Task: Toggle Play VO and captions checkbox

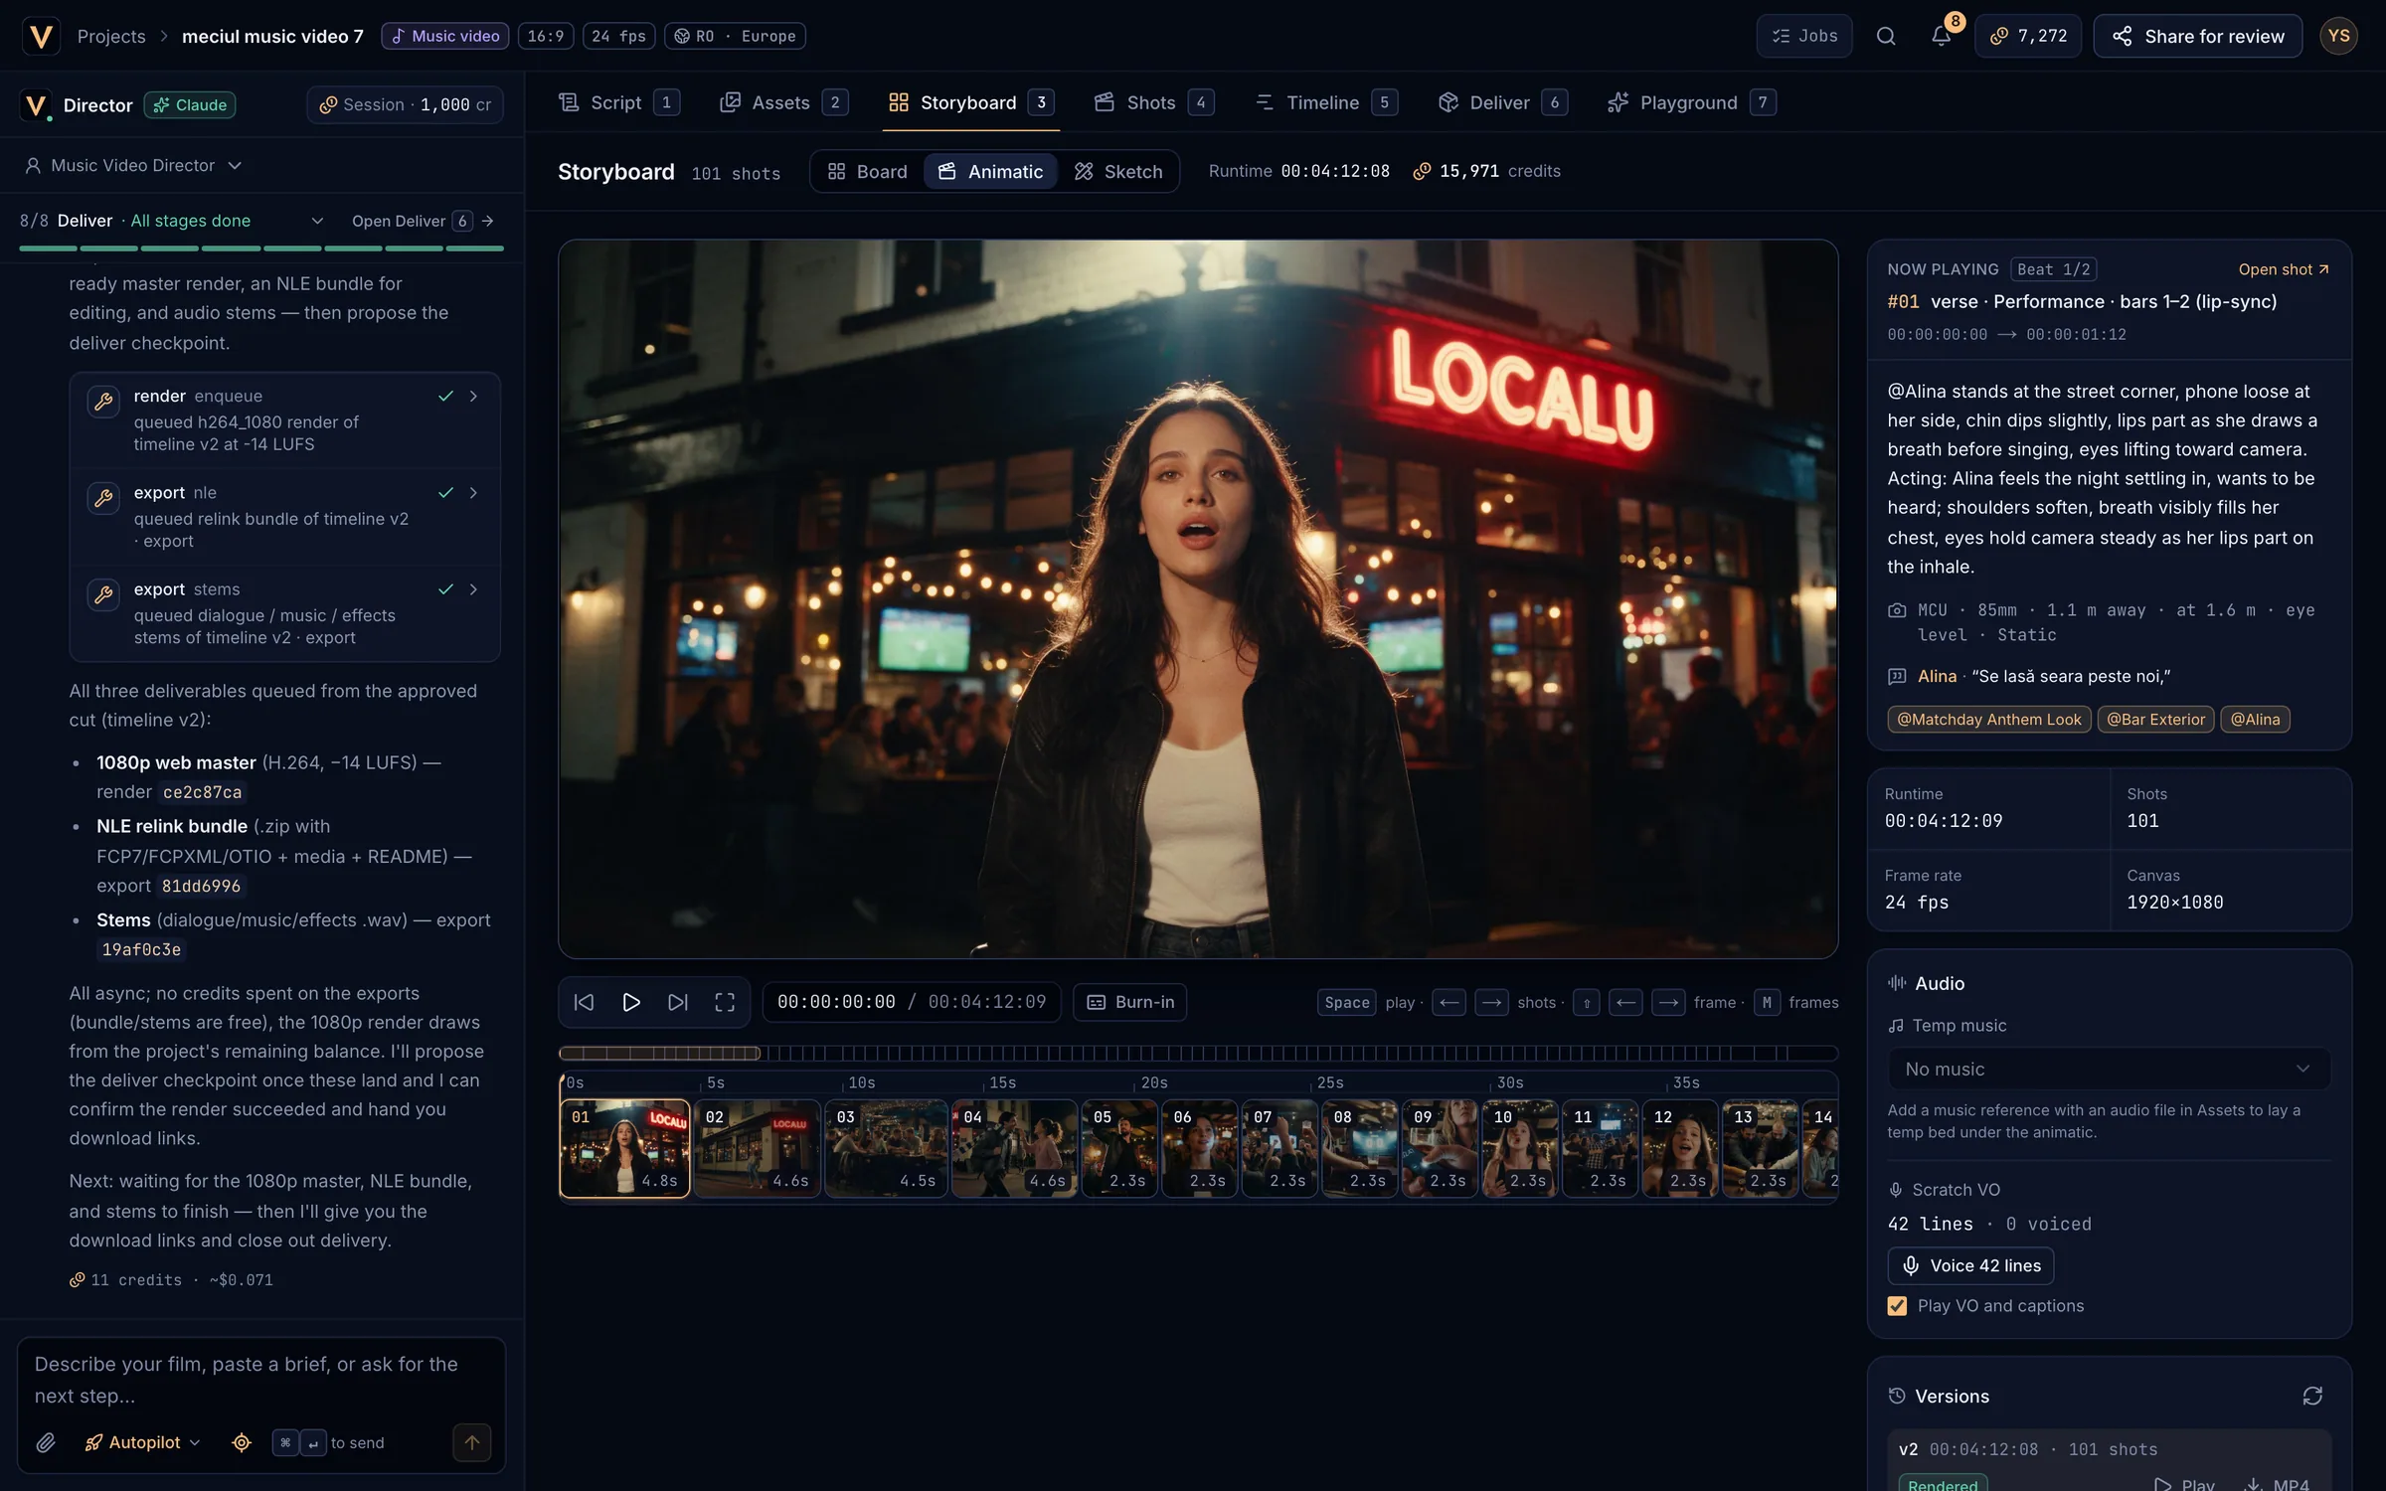Action: coord(1897,1306)
